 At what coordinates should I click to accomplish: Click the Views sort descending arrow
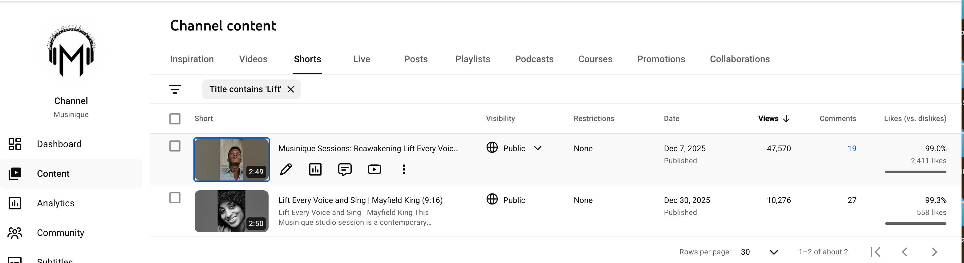click(786, 119)
